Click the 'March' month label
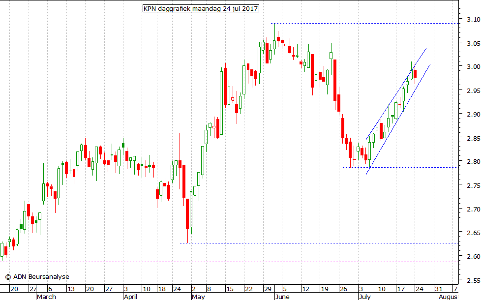Screen dimensions: 482x300 point(46,297)
